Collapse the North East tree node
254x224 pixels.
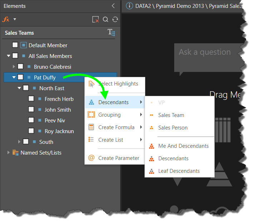[x=19, y=88]
